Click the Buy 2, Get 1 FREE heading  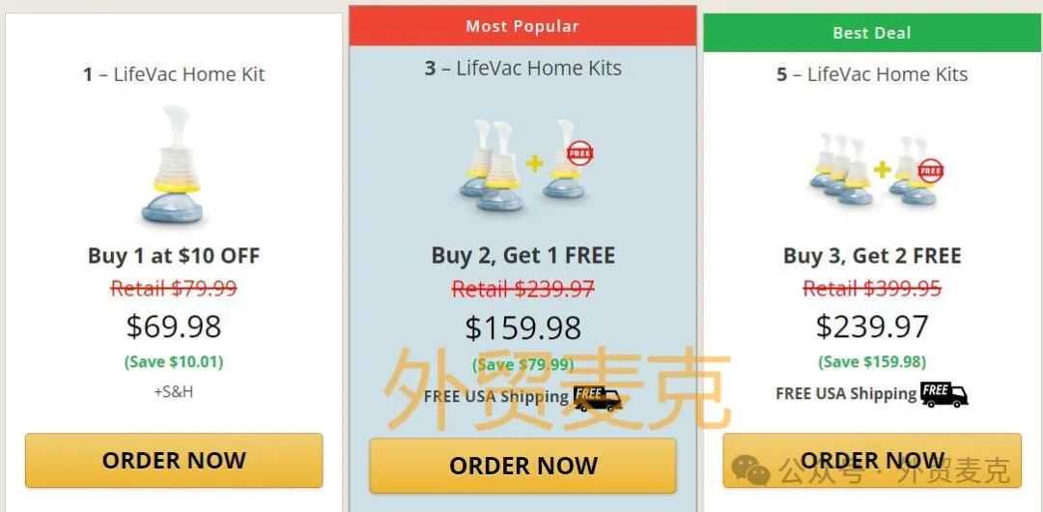(x=522, y=256)
